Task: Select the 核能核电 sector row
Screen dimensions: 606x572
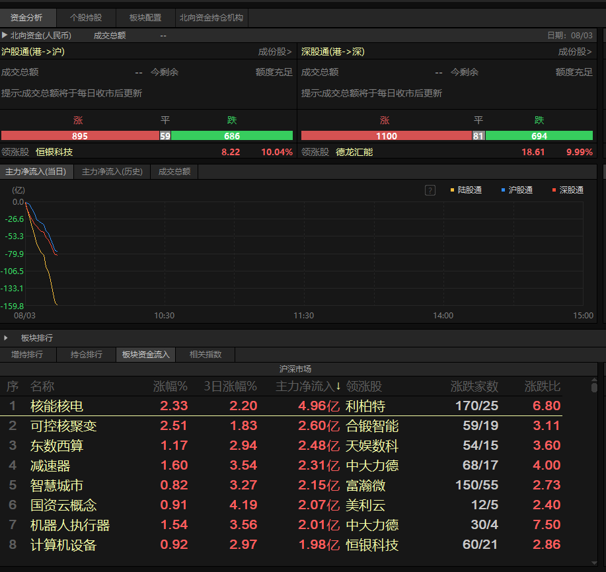Action: [281, 406]
